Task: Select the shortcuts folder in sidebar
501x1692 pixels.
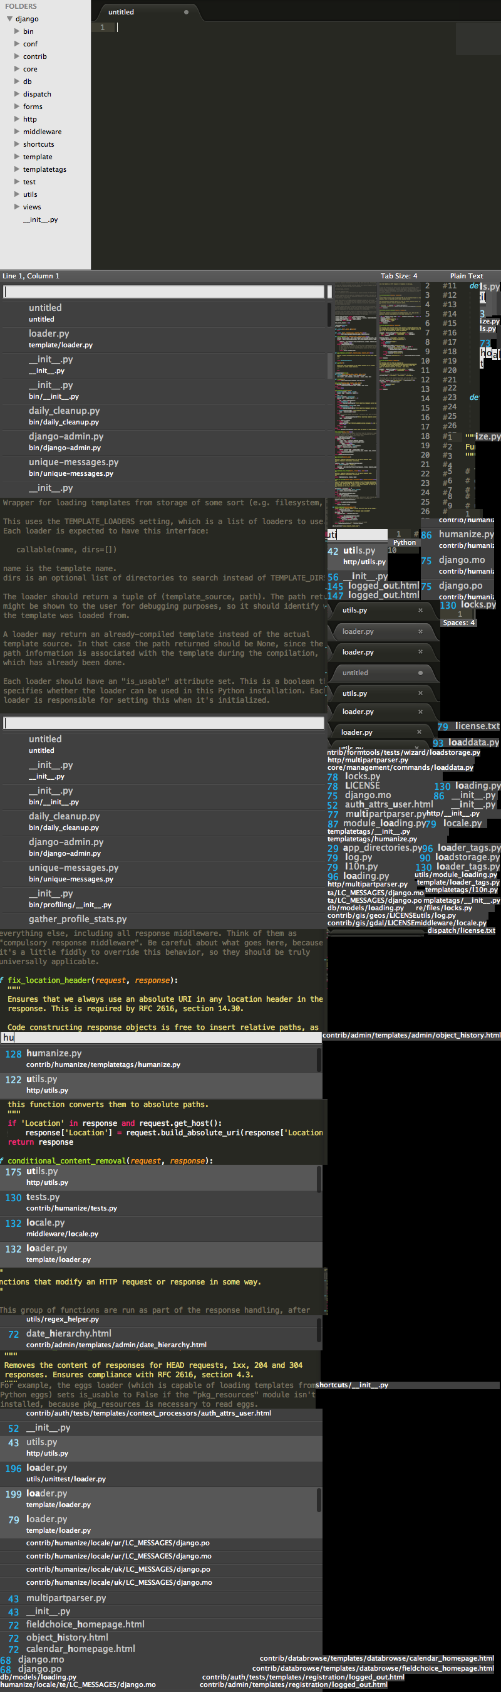Action: pyautogui.click(x=39, y=145)
